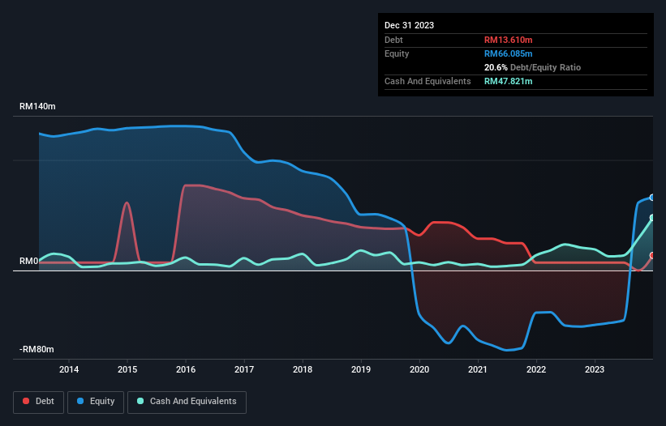Click the red Debt endpoint marker on chart

[x=652, y=255]
